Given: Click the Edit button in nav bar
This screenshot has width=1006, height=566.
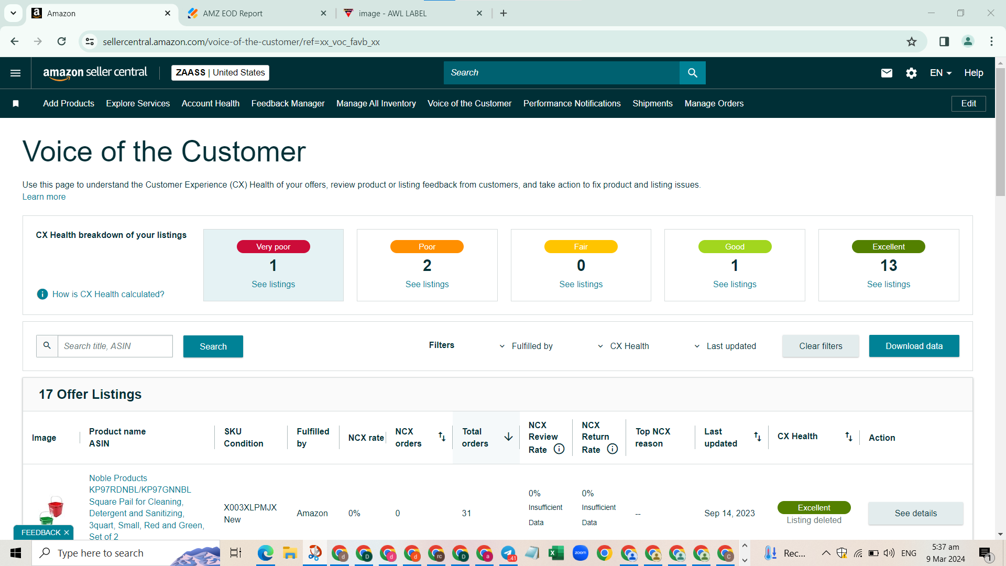Looking at the screenshot, I should [x=969, y=104].
